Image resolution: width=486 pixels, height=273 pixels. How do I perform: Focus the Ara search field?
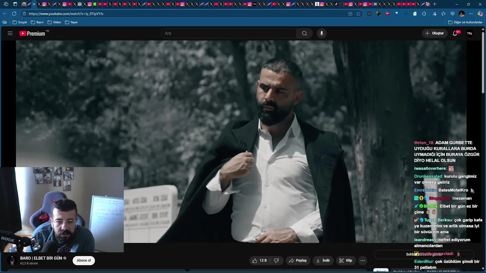(x=229, y=33)
